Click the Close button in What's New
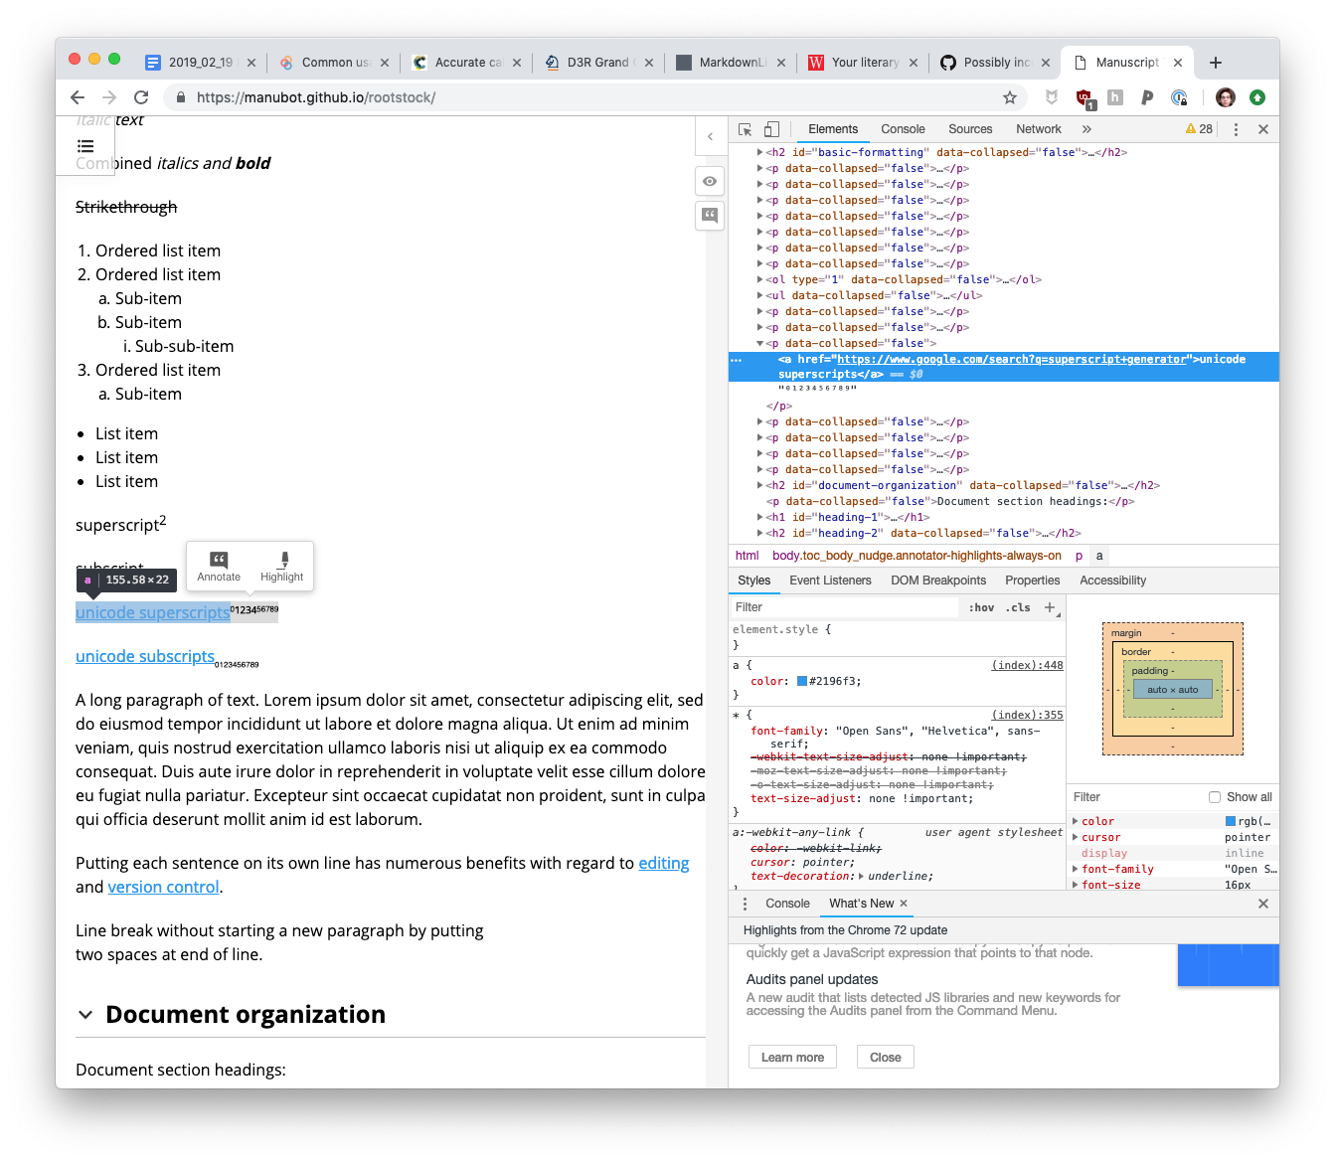 [x=885, y=1057]
